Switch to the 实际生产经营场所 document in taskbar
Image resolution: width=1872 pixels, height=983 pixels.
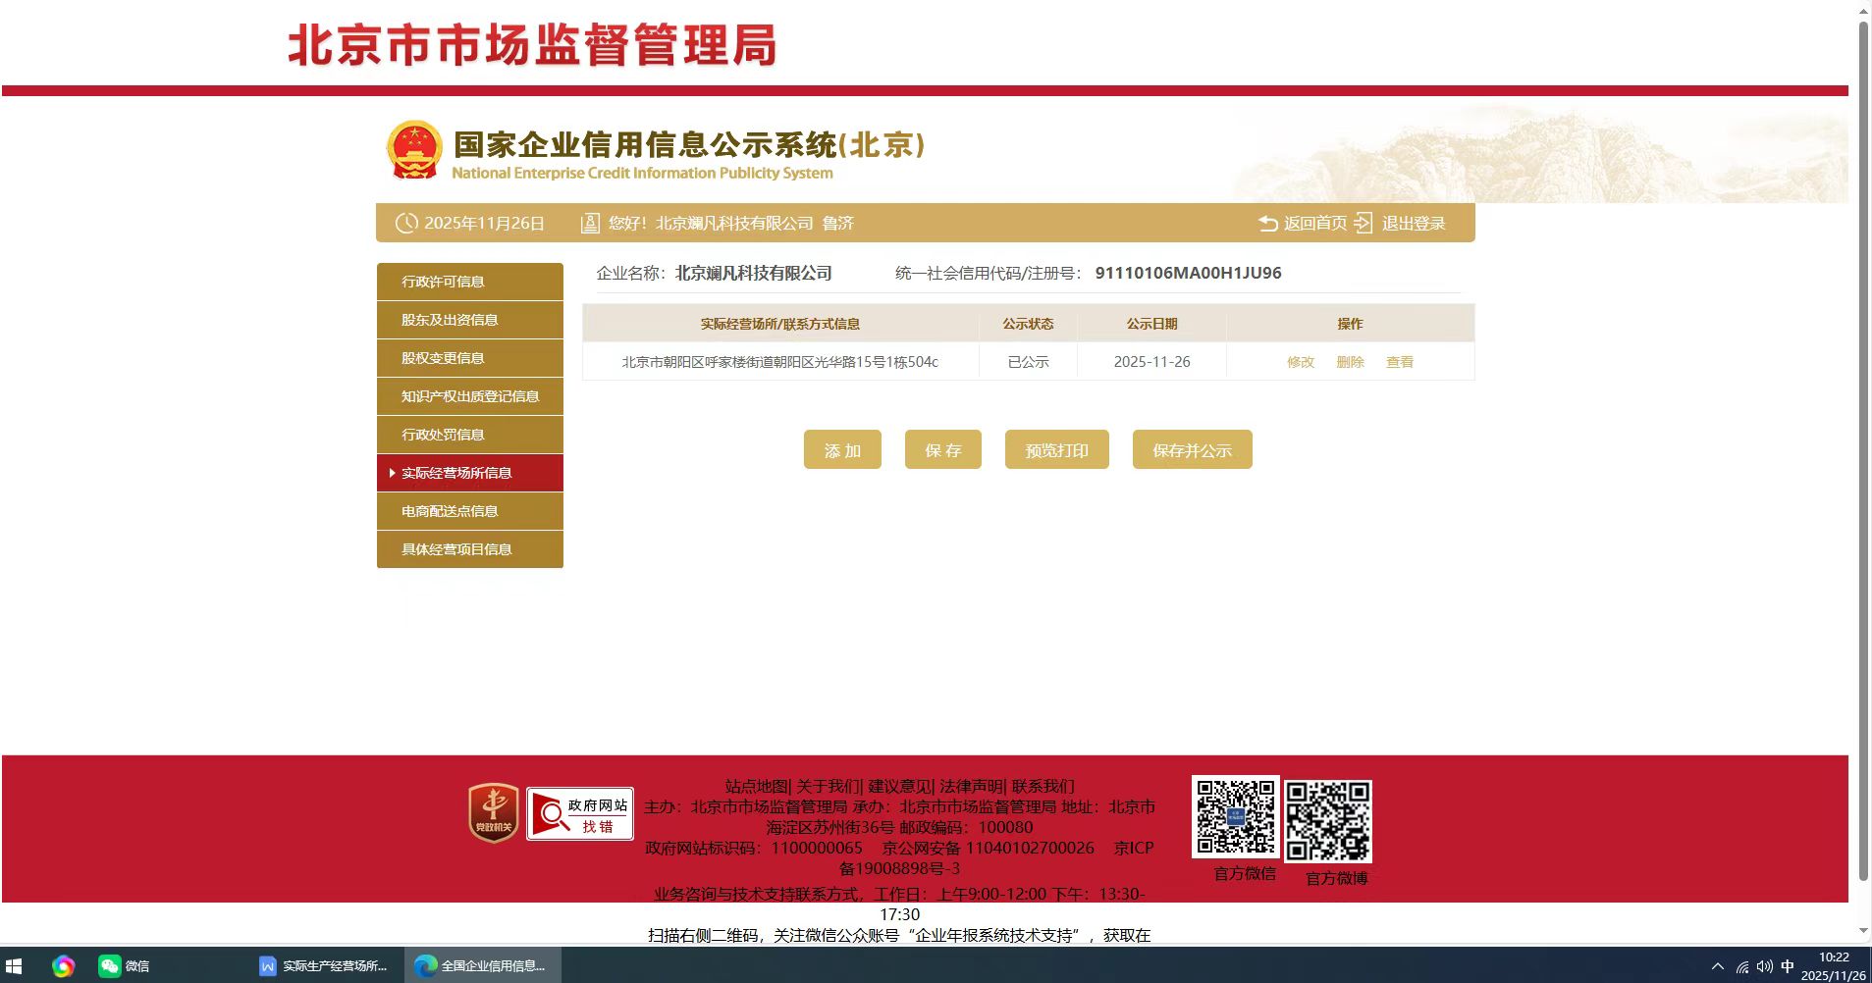[x=324, y=966]
